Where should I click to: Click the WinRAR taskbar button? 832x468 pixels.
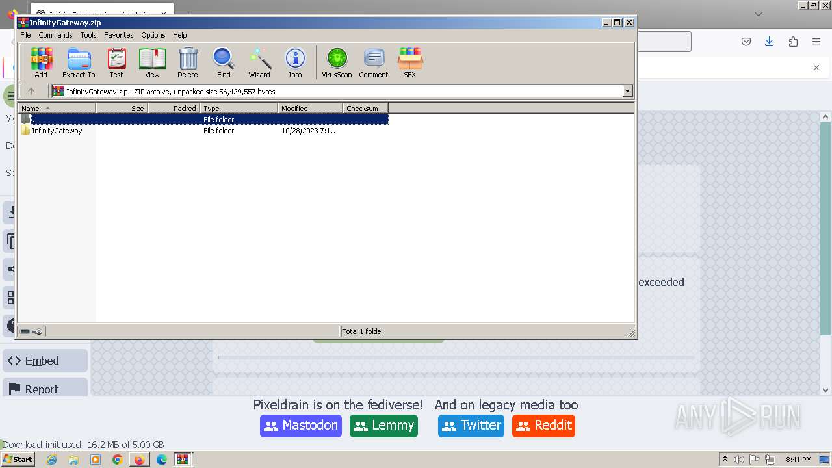(183, 460)
